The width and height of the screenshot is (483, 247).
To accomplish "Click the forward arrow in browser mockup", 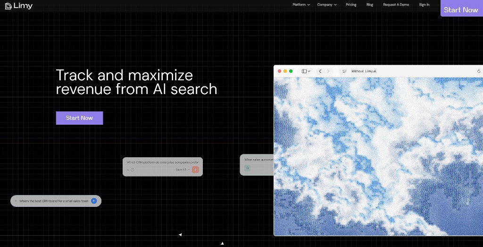I will tap(328, 71).
